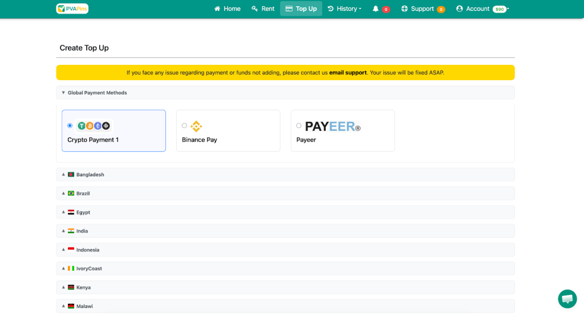The image size is (584, 314).
Task: Go to the Home page
Action: pos(227,9)
